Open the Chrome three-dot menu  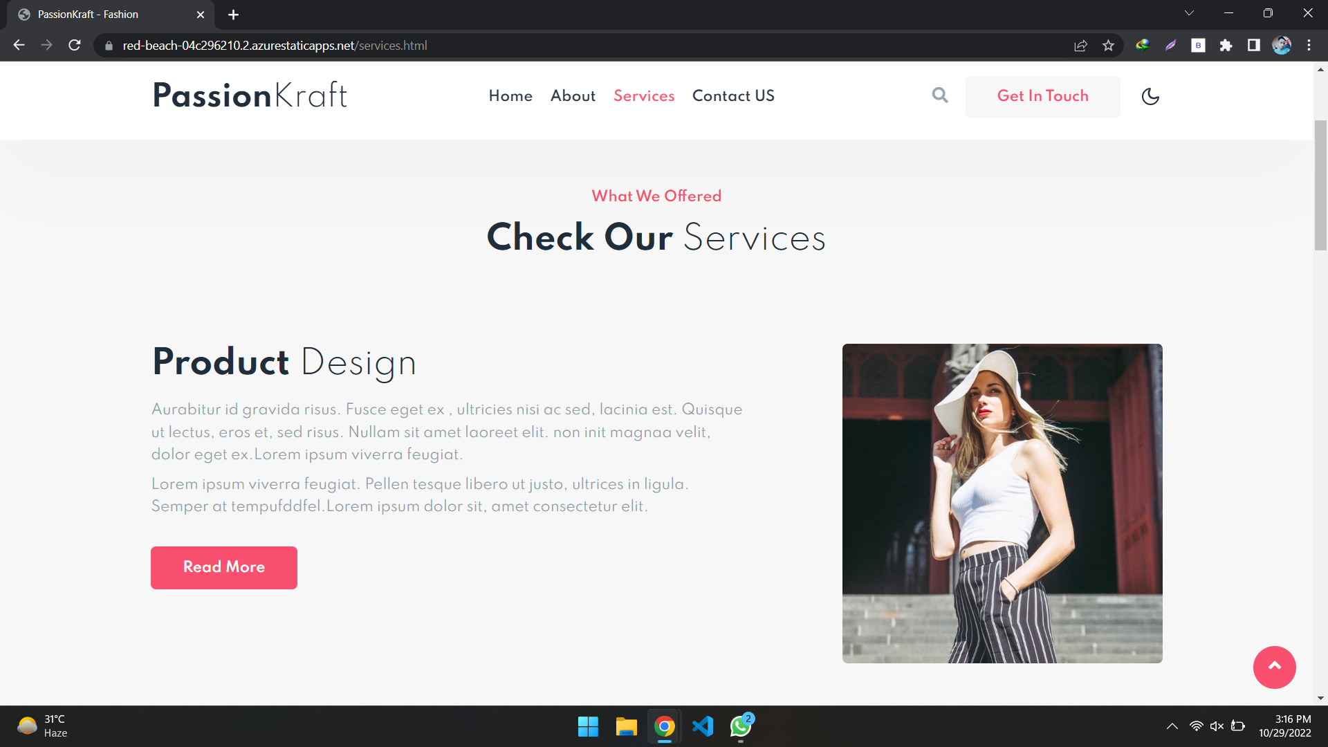coord(1309,45)
